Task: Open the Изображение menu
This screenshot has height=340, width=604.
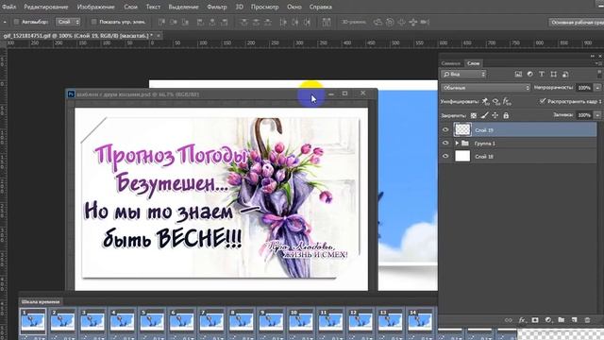Action: pyautogui.click(x=95, y=7)
